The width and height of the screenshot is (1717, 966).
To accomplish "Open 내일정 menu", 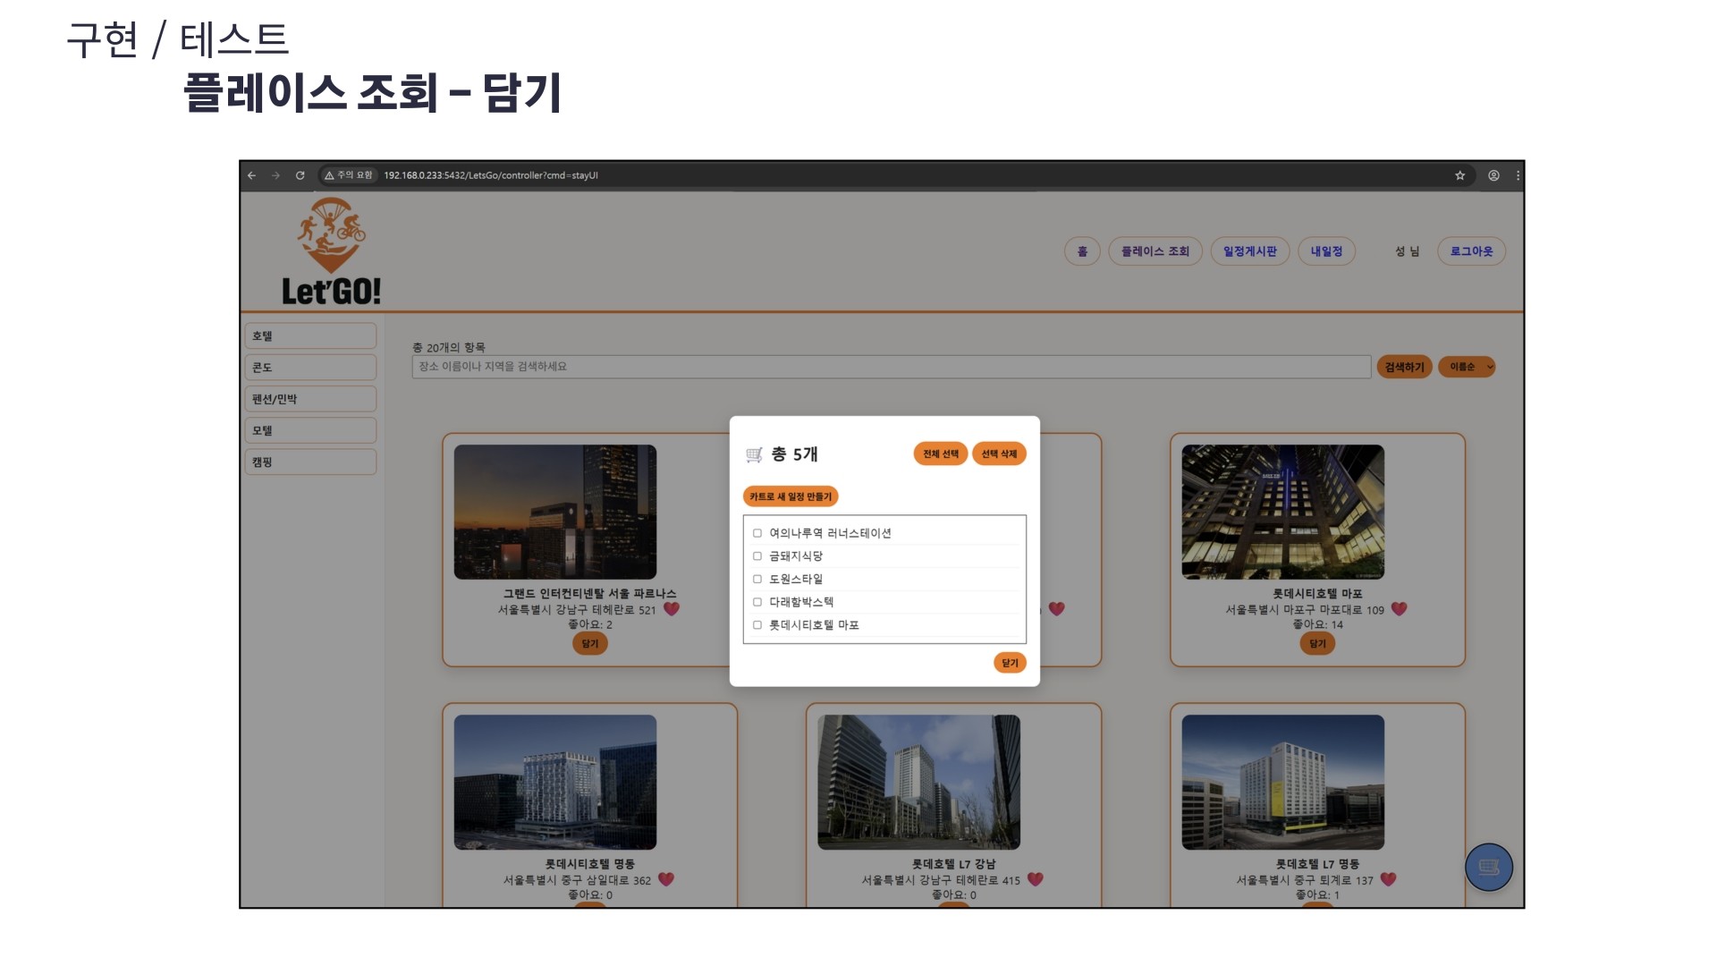I will click(x=1326, y=251).
